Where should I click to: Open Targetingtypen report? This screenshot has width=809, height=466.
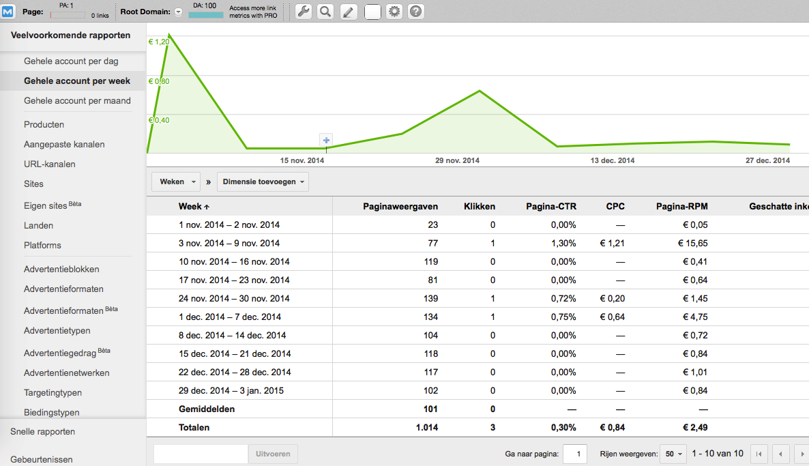pyautogui.click(x=53, y=393)
